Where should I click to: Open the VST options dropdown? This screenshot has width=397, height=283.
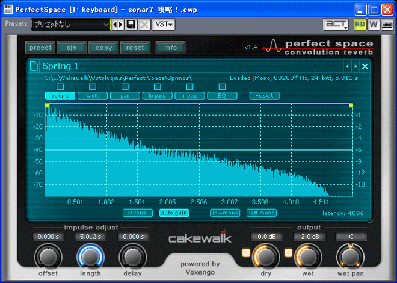[x=164, y=25]
